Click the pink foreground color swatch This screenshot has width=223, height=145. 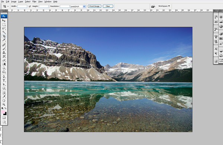pos(3,112)
